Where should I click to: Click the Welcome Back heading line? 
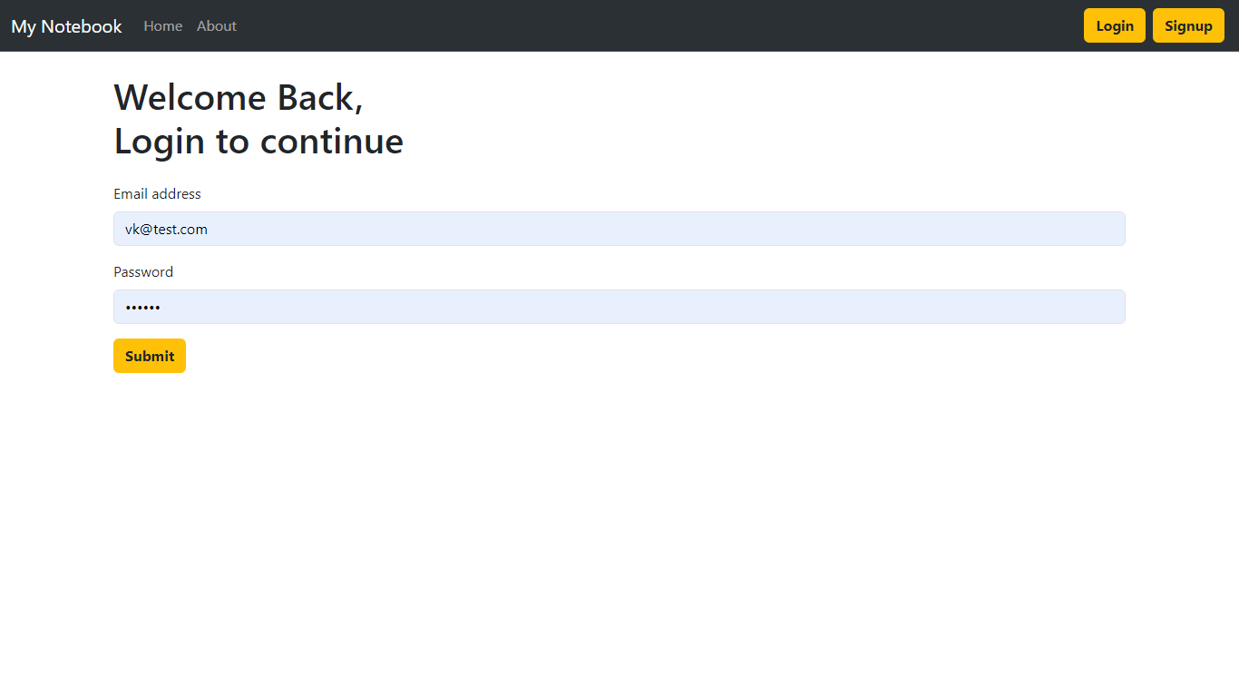[239, 97]
